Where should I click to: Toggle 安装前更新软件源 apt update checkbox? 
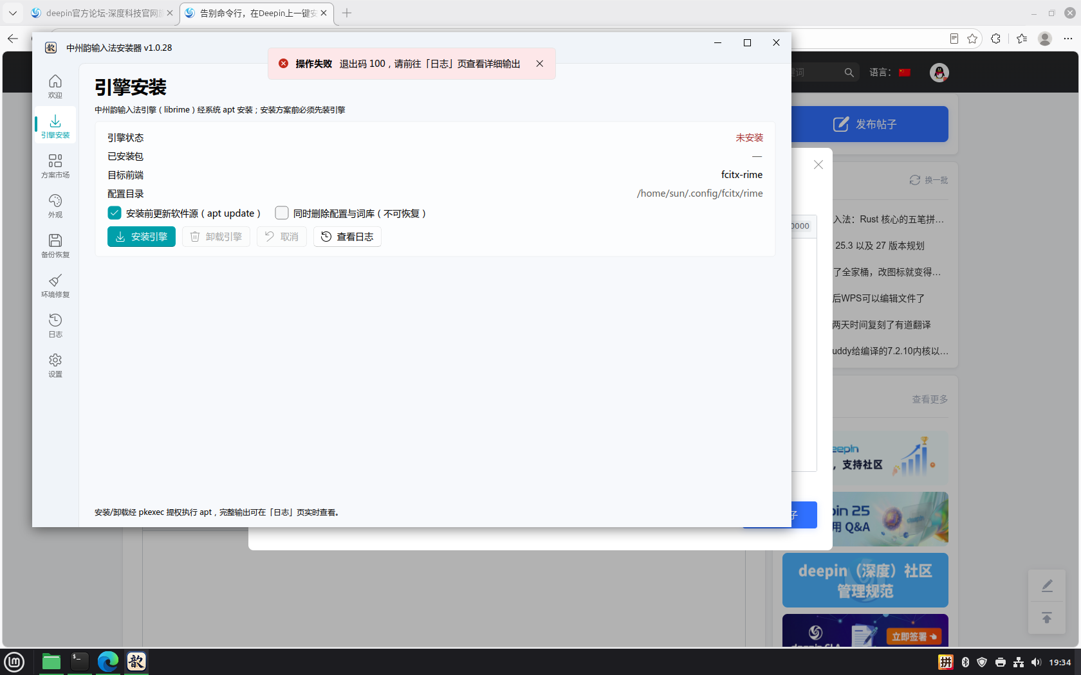(115, 213)
